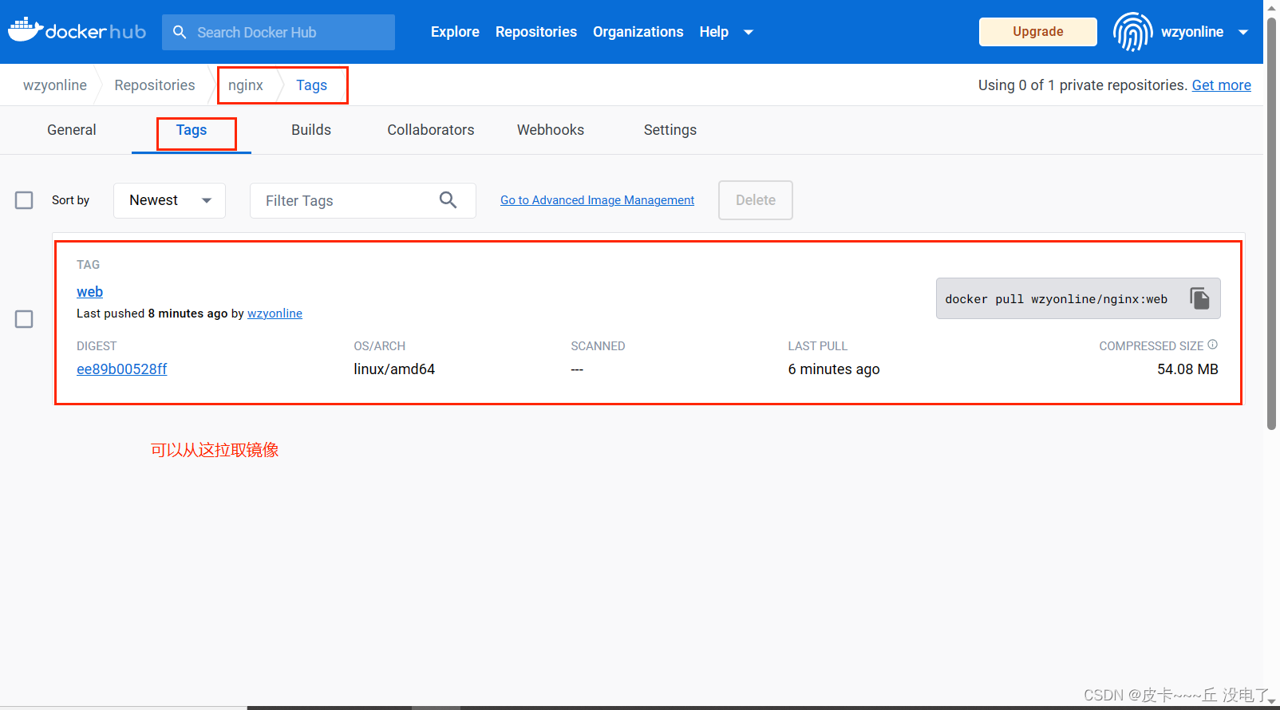Click the Upgrade button
This screenshot has height=710, width=1280.
point(1038,32)
